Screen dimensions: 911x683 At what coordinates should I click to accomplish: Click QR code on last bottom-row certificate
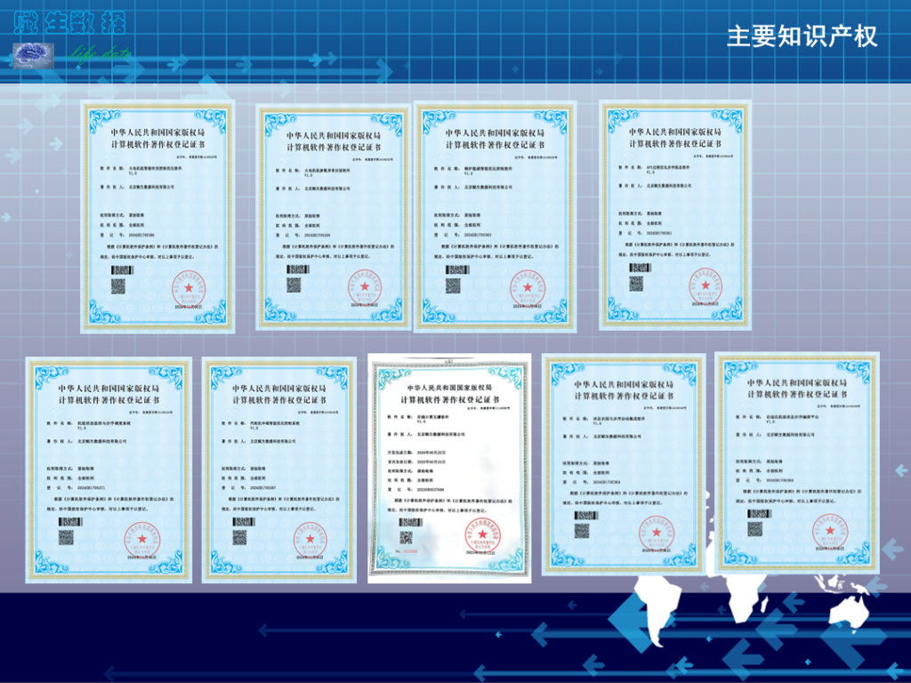(x=754, y=528)
